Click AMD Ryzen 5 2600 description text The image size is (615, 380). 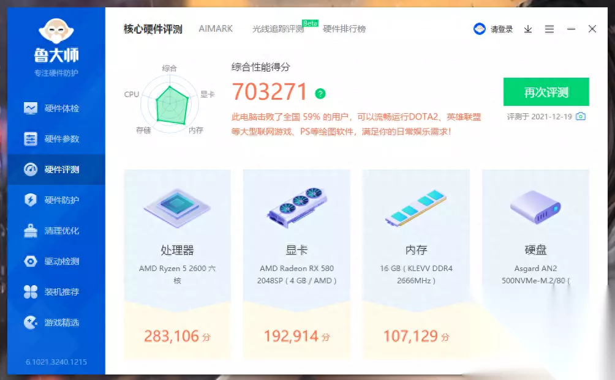(177, 274)
